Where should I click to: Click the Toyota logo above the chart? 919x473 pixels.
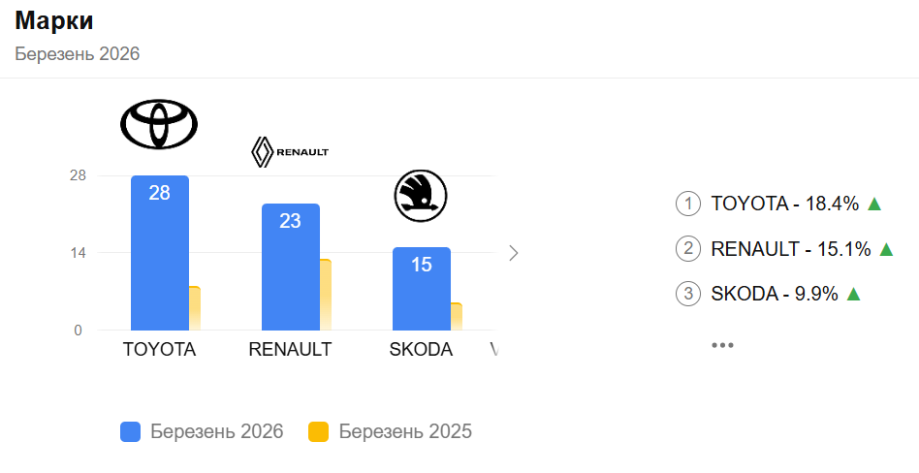(159, 125)
